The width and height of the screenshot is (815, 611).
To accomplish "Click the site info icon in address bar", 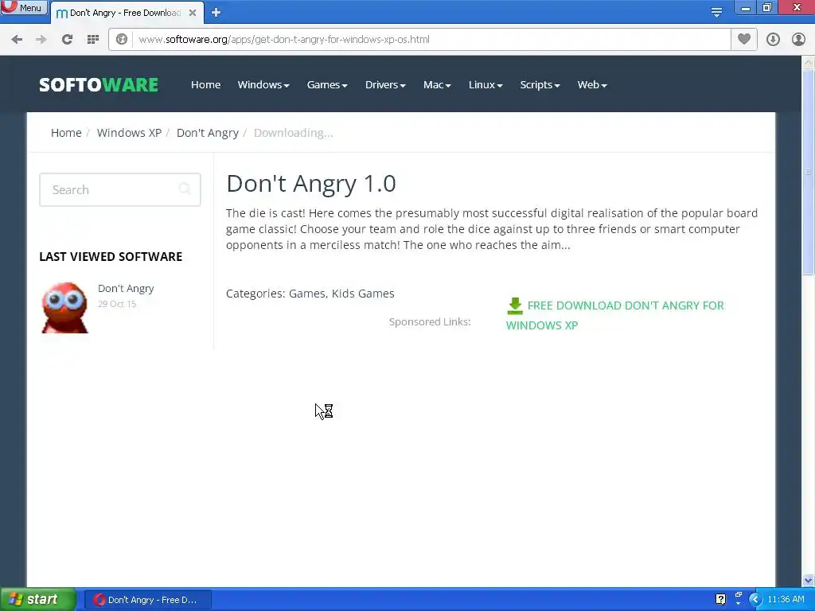I will click(x=122, y=40).
